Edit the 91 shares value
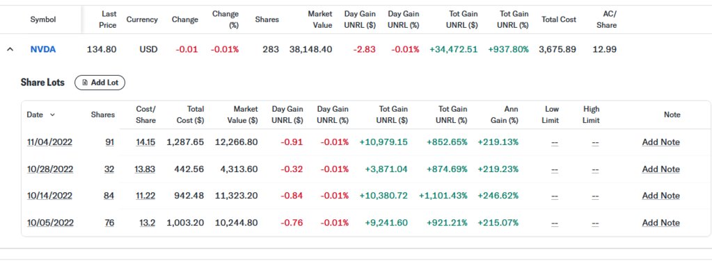This screenshot has width=712, height=261. point(109,142)
